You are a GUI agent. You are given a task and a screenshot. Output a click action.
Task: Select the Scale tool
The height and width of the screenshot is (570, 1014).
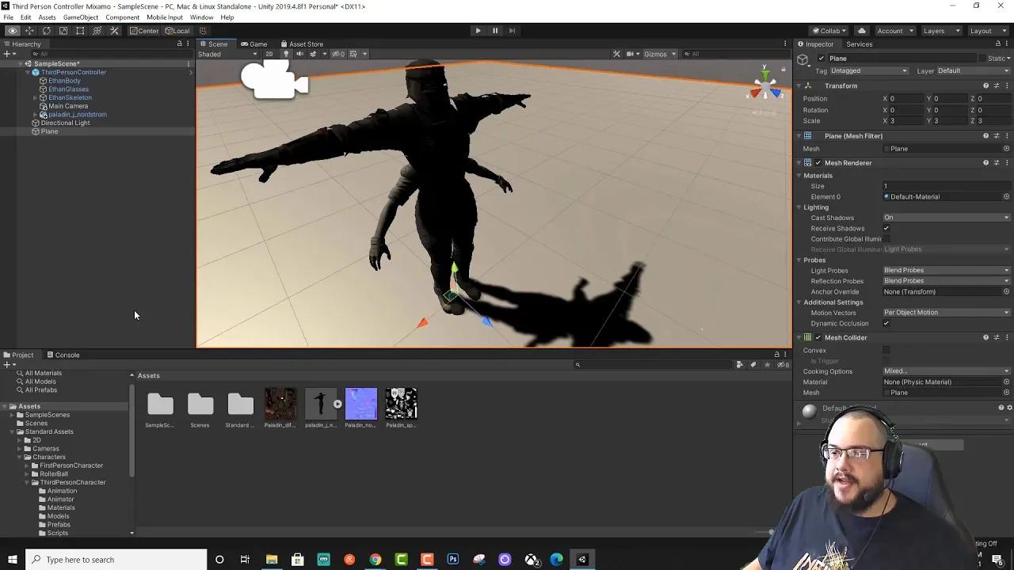pos(63,30)
